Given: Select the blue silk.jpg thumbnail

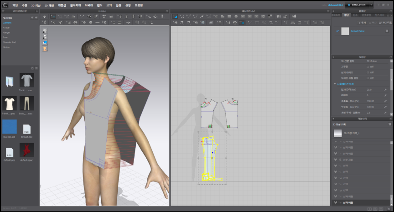Looking at the screenshot, I should 10,127.
